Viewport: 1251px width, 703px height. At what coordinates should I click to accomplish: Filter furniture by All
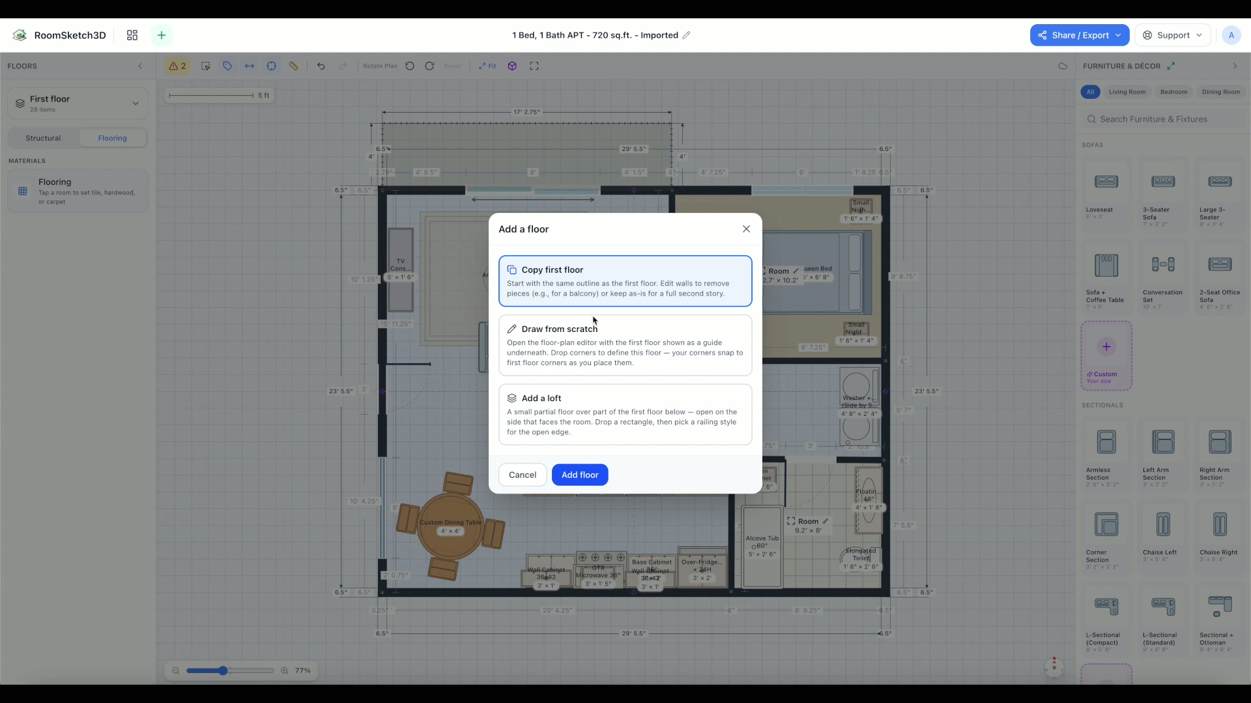(x=1090, y=92)
